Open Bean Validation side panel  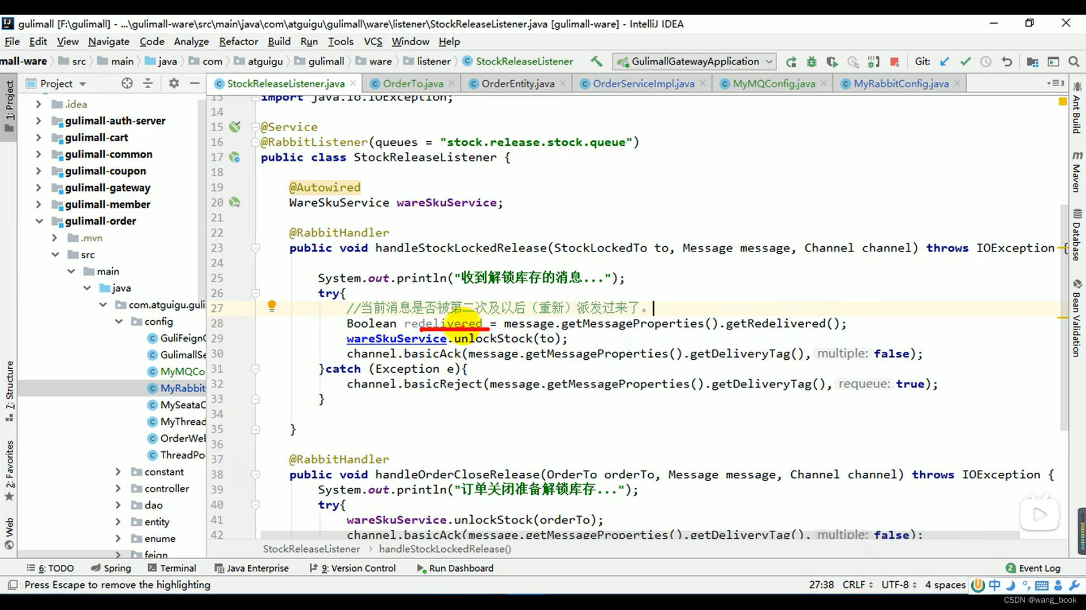coord(1077,318)
